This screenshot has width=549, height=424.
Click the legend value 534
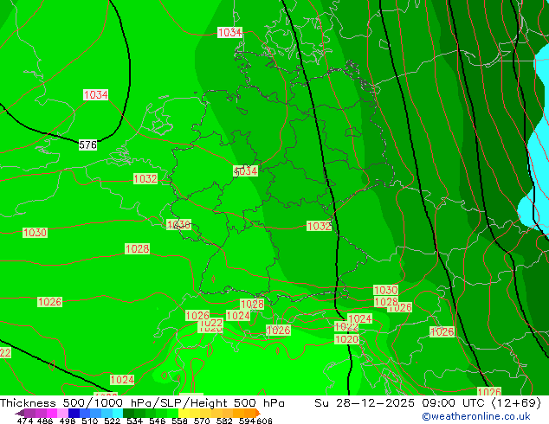134,421
